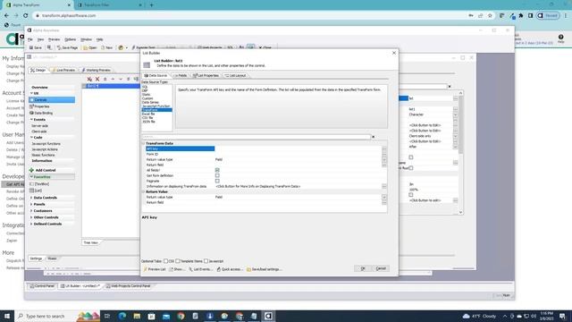Open the Window menu
The height and width of the screenshot is (322, 572).
[86, 39]
